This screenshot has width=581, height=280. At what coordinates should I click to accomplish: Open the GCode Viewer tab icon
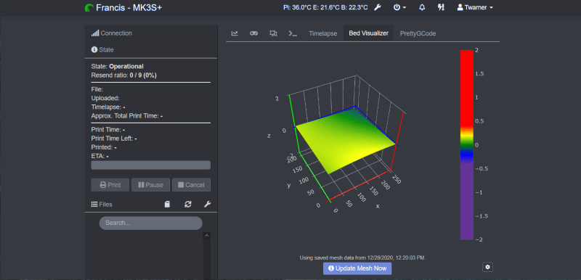[274, 33]
